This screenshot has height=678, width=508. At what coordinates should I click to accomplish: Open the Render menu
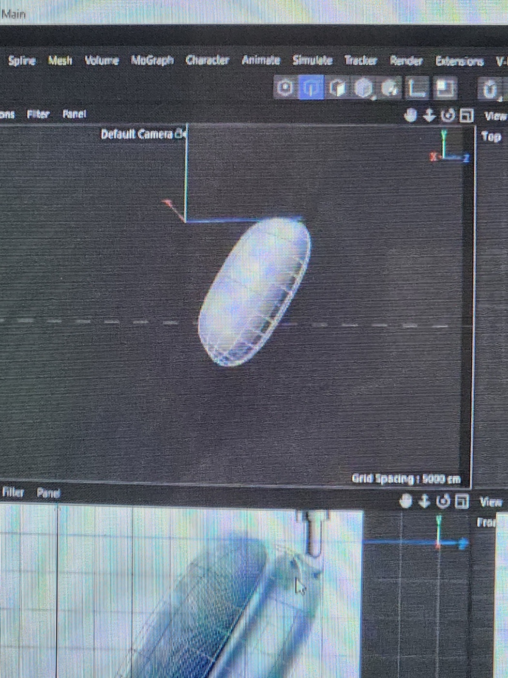coord(406,61)
